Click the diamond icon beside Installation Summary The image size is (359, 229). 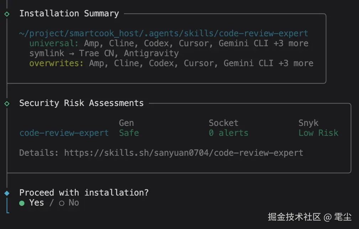point(7,14)
